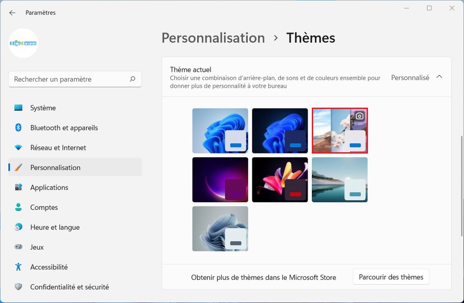Viewport: 464px width, 303px height.
Task: Click the Système sidebar icon
Action: click(19, 108)
